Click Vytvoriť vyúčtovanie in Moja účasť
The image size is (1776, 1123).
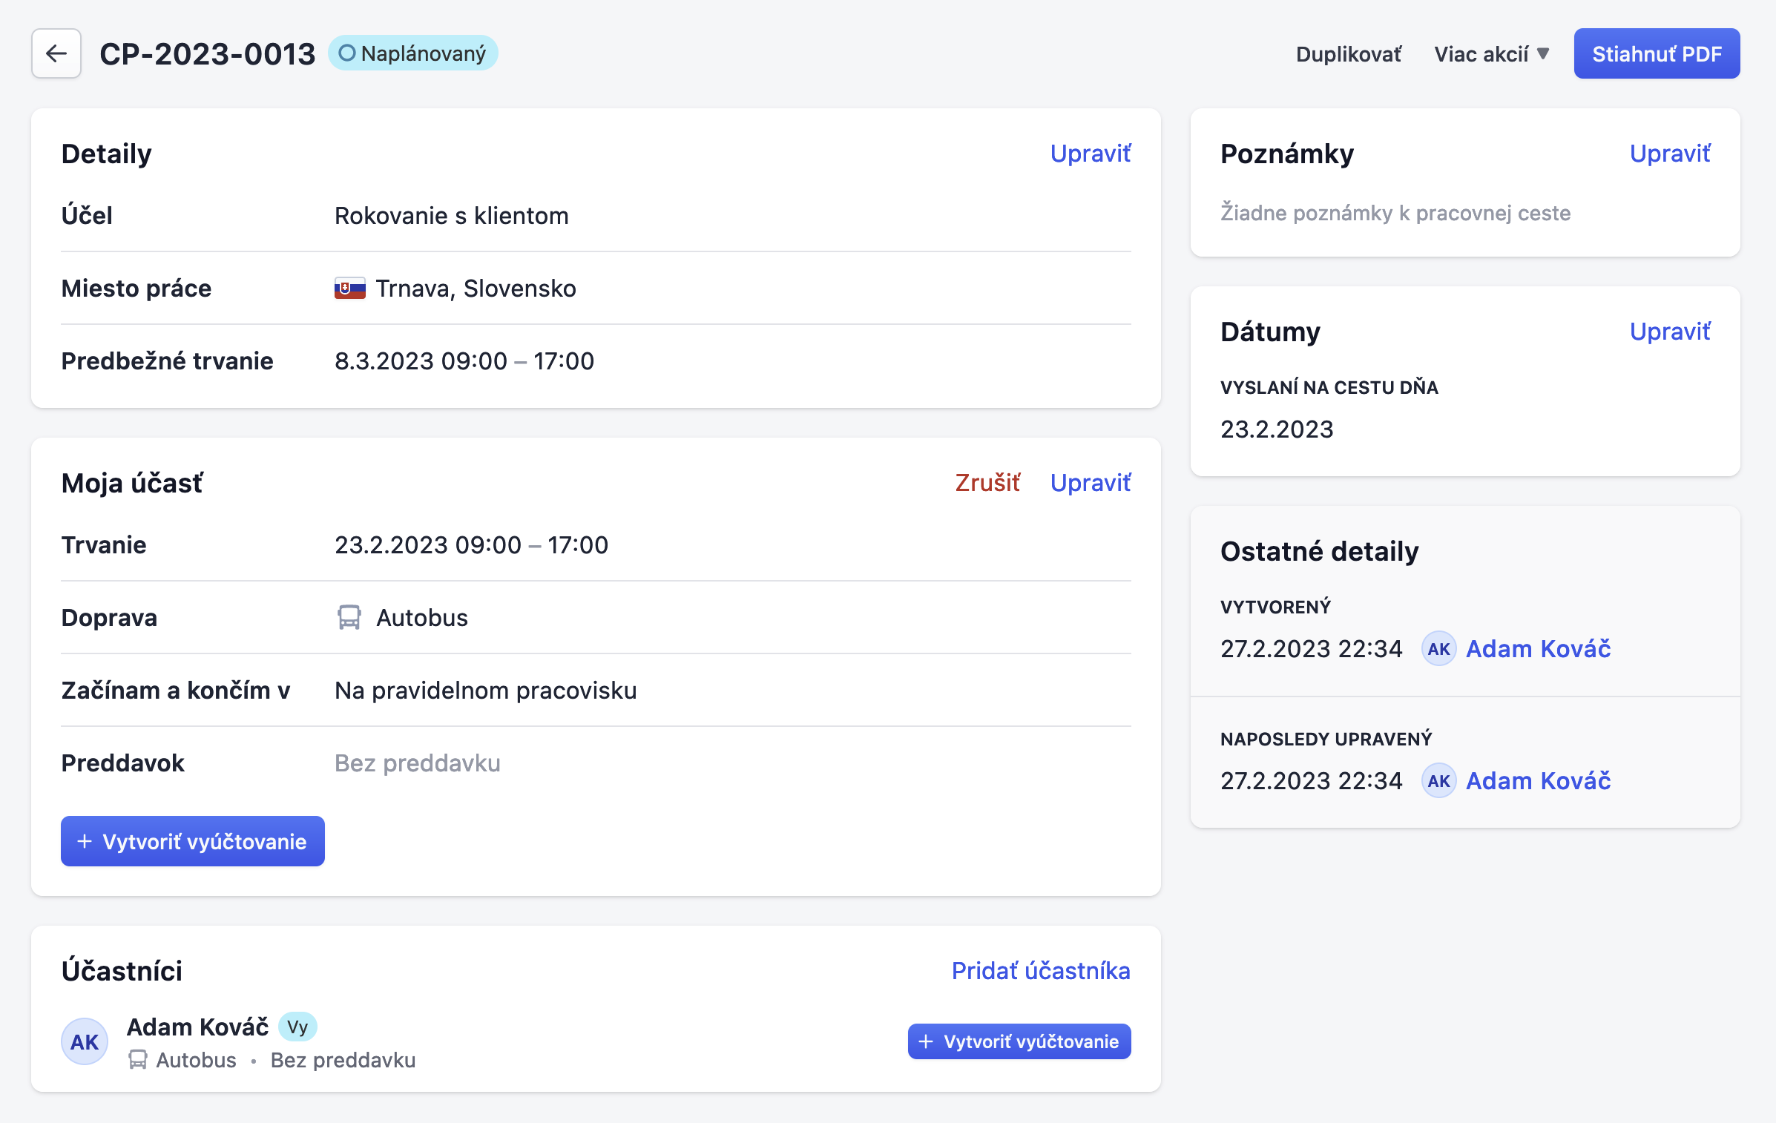click(x=193, y=841)
